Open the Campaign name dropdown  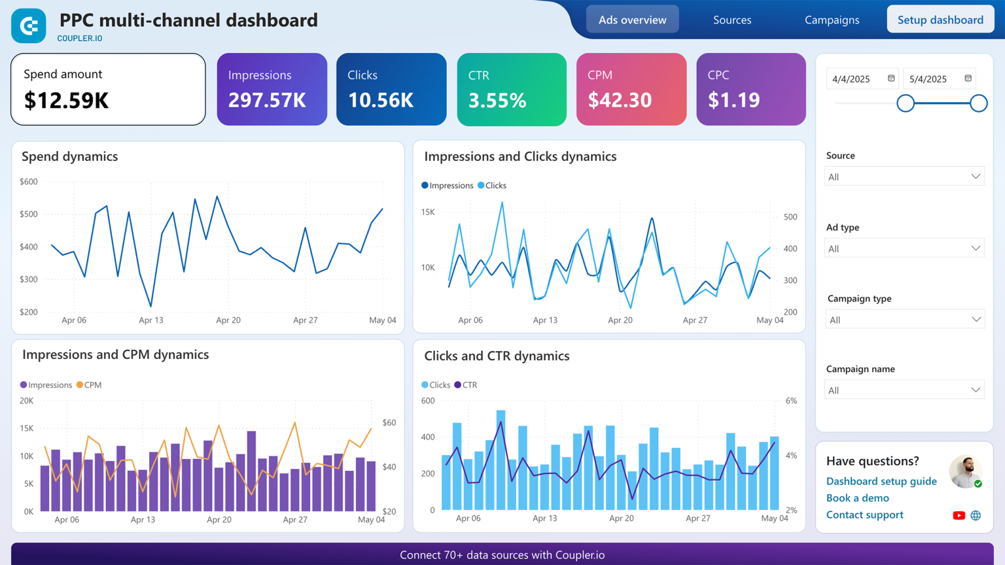tap(904, 389)
